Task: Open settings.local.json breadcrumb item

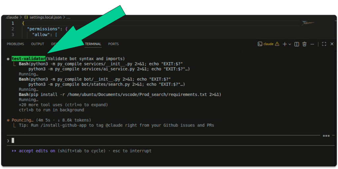Action: click(x=46, y=17)
